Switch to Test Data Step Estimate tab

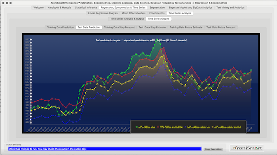(x=152, y=28)
